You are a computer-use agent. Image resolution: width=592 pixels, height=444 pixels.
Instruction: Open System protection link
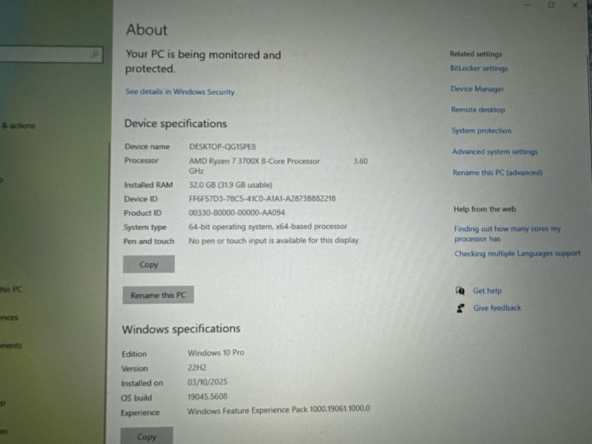pos(482,131)
